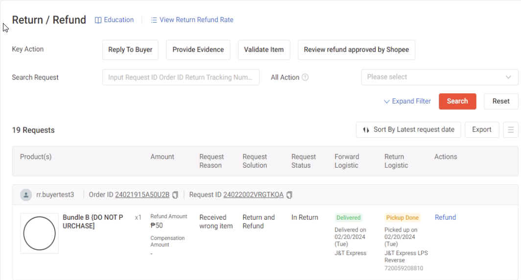Open Sort By Latest request date dropdown
This screenshot has height=280, width=521.
click(x=408, y=130)
